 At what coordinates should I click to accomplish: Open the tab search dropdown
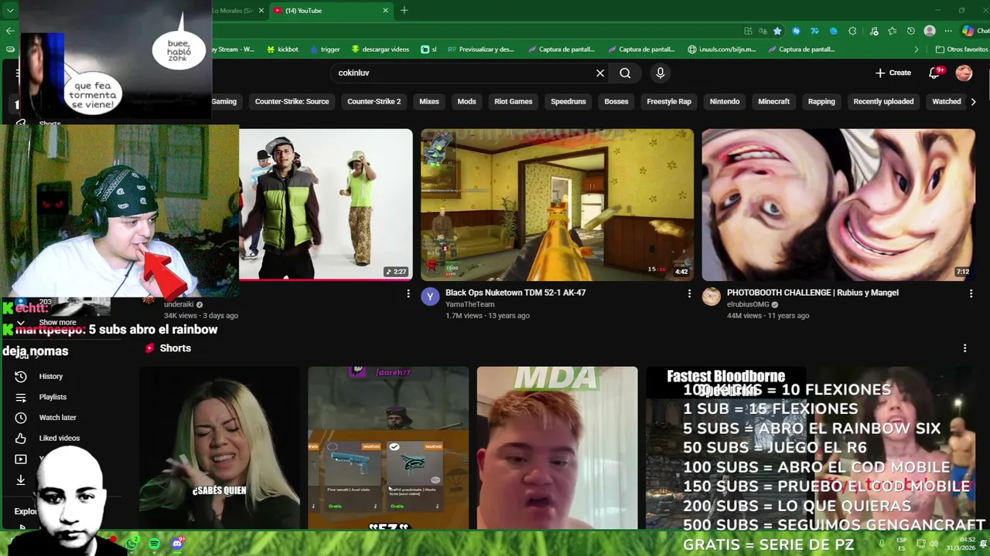pyautogui.click(x=10, y=10)
